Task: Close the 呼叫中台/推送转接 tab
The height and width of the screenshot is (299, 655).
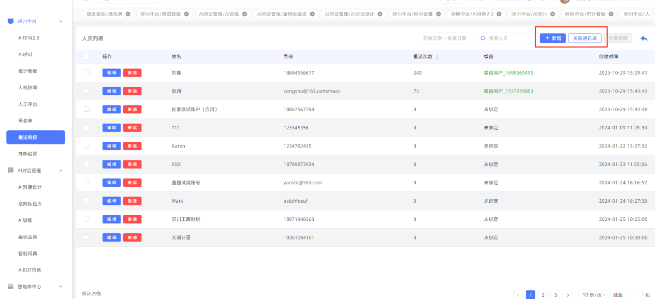Action: tap(186, 14)
